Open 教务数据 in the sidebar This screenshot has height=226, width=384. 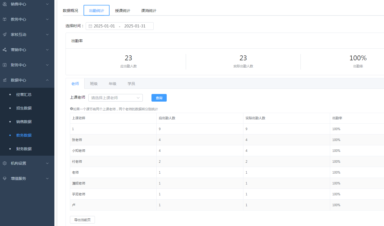tap(24, 135)
